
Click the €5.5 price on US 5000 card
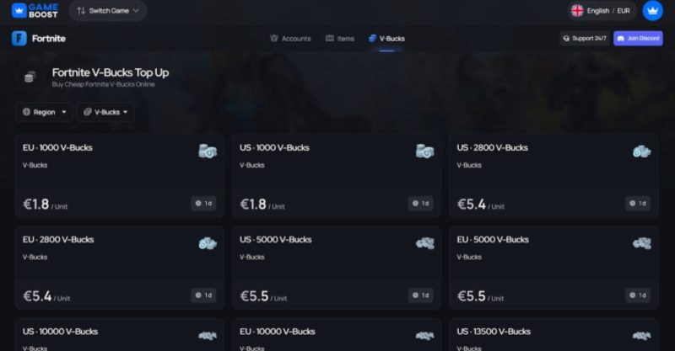pos(255,296)
